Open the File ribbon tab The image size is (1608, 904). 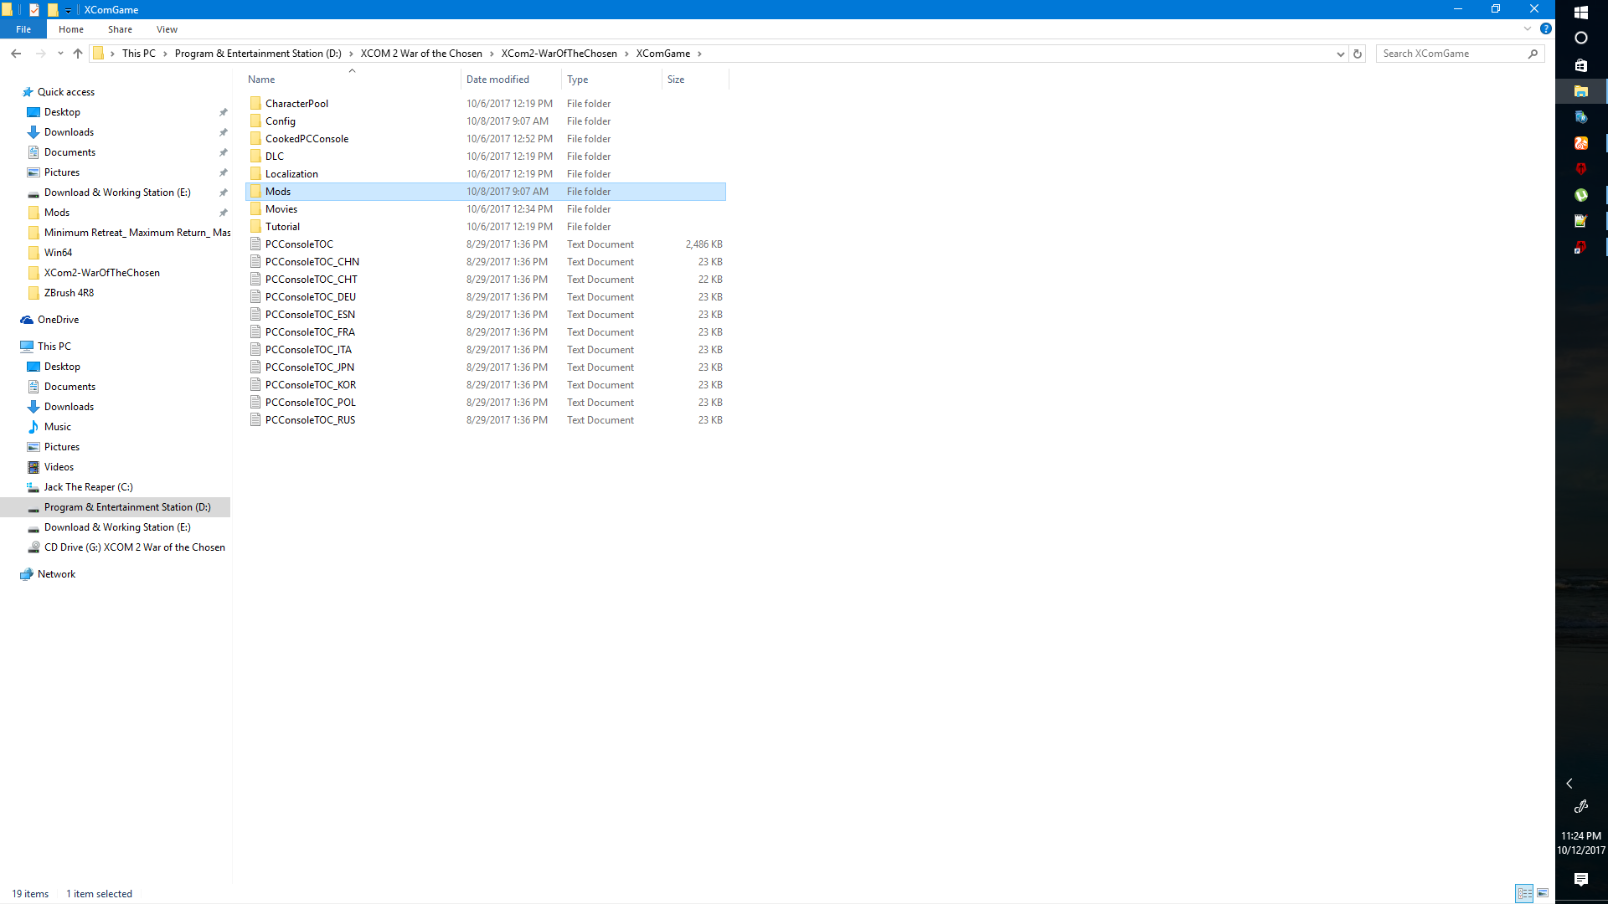23,29
